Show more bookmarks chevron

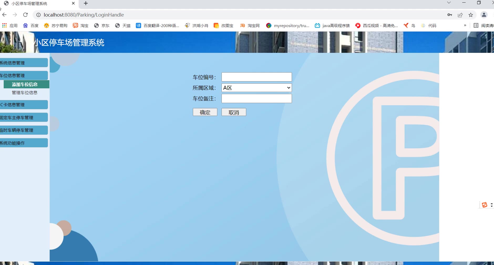tap(465, 26)
